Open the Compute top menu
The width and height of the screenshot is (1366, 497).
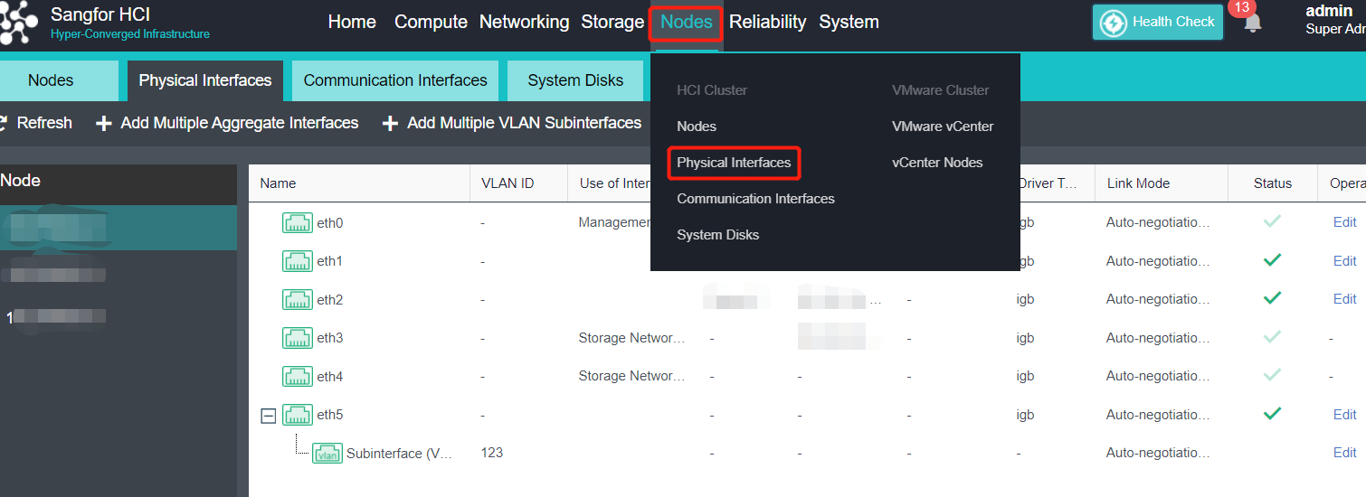pyautogui.click(x=431, y=22)
